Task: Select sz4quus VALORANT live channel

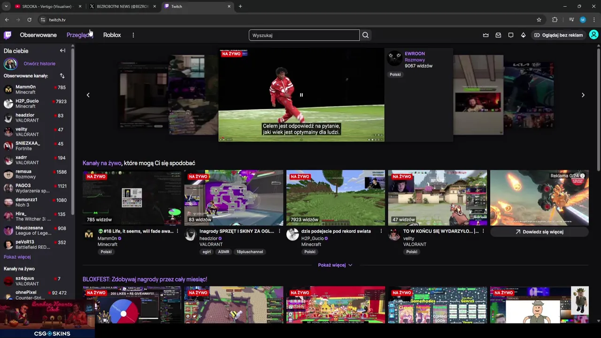Action: (x=36, y=281)
